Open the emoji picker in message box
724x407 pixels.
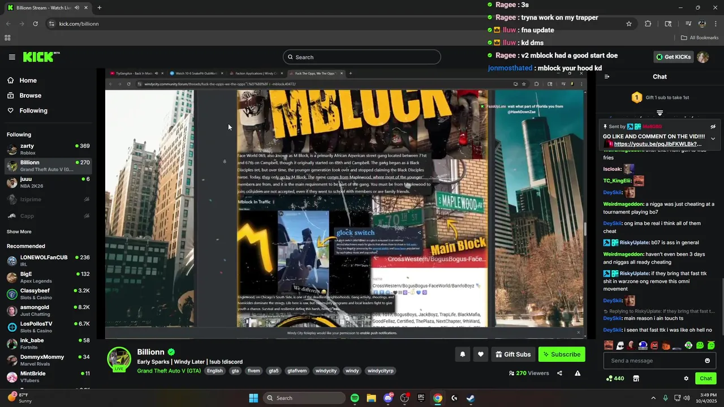[707, 361]
